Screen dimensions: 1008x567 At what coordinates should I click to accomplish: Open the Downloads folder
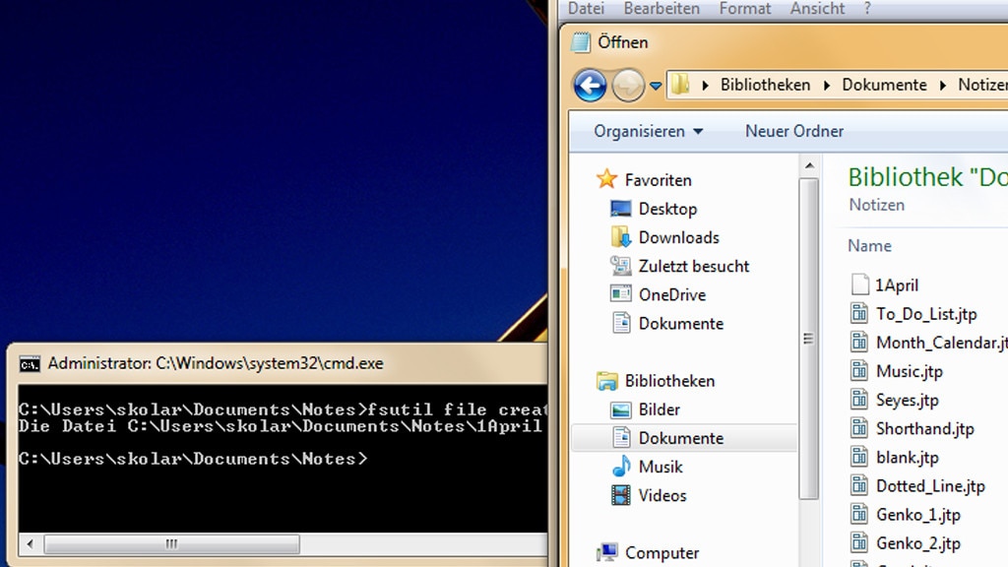pyautogui.click(x=679, y=237)
